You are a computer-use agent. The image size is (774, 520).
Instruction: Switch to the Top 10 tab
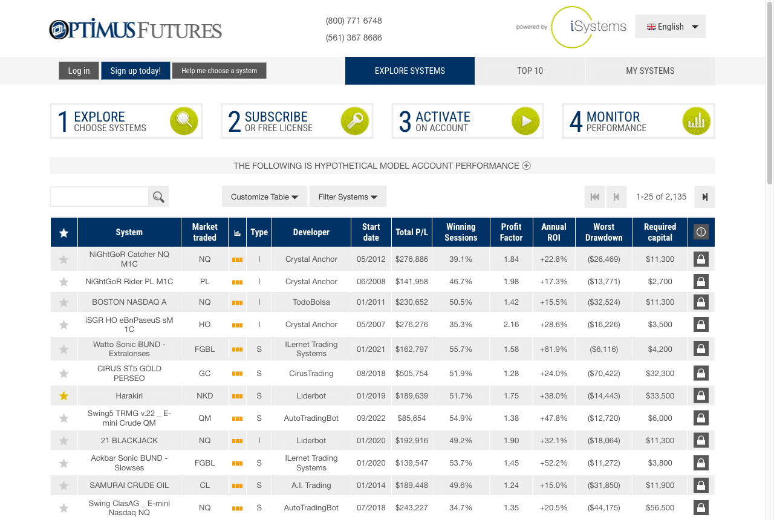click(530, 71)
